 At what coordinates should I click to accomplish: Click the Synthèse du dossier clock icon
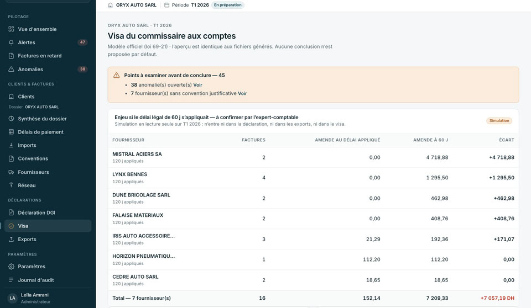(11, 119)
